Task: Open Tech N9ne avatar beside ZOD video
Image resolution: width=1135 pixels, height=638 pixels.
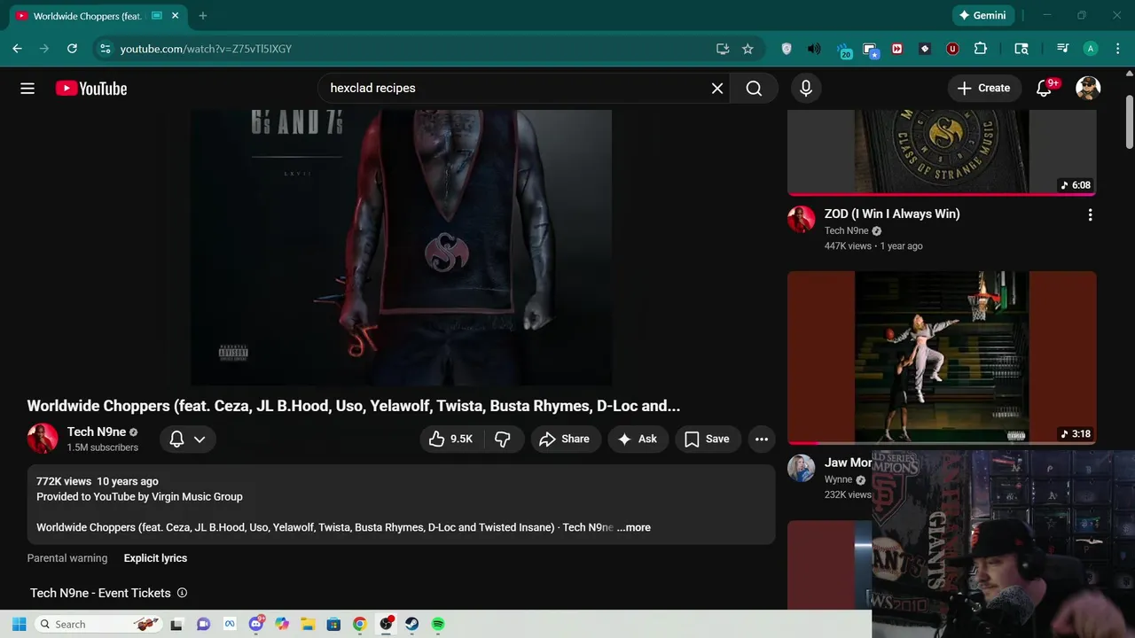Action: (802, 219)
